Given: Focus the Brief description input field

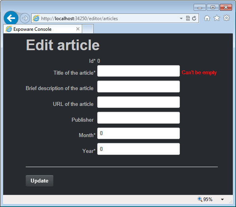Looking at the screenshot, I should (138, 87).
